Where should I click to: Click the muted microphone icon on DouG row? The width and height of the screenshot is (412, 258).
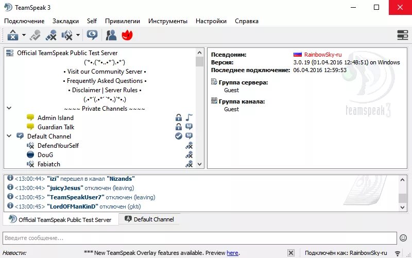click(x=189, y=154)
